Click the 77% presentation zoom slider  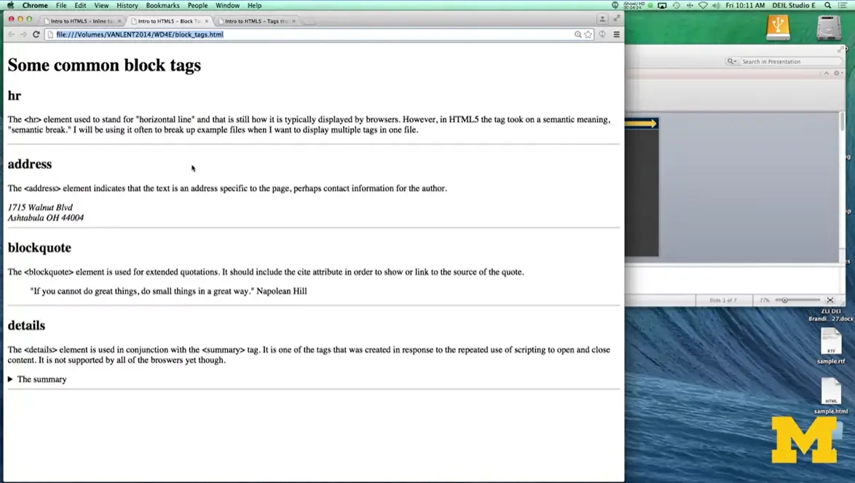tap(785, 299)
